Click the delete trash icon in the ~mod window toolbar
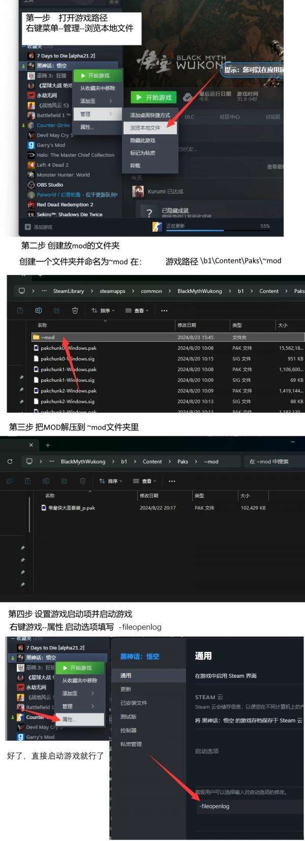305x841 pixels. click(x=82, y=480)
